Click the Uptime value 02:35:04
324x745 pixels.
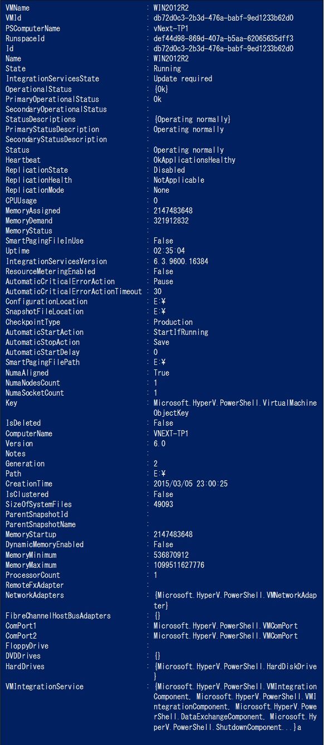169,251
